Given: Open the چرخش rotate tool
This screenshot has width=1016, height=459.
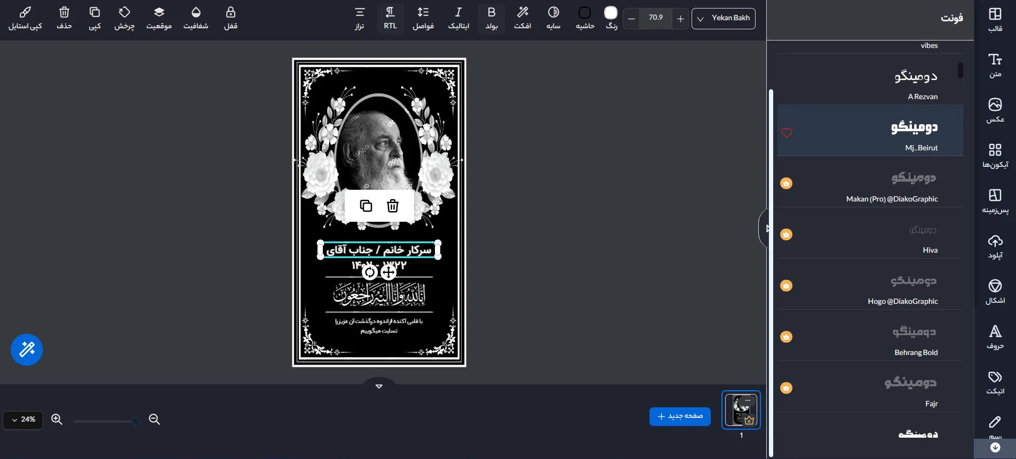Looking at the screenshot, I should point(124,18).
